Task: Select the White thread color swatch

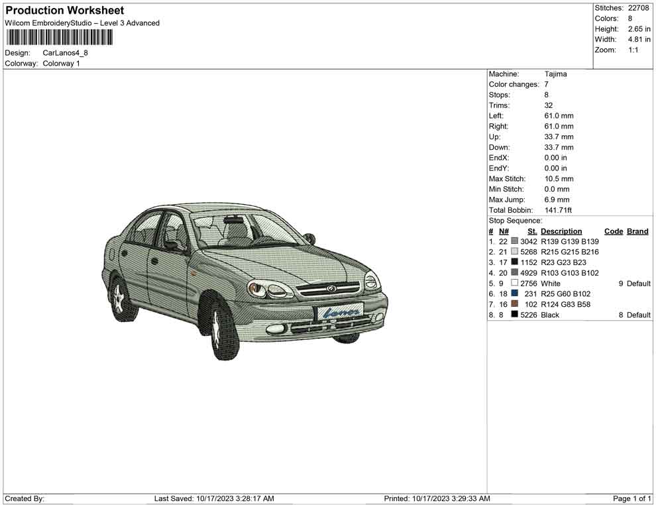Action: pyautogui.click(x=515, y=284)
